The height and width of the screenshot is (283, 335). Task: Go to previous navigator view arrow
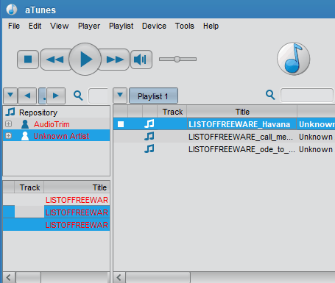pyautogui.click(x=27, y=96)
